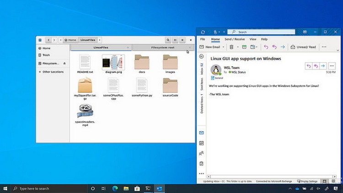The image size is (343, 193).
Task: Click Unread/ Read button
Action: [x=303, y=47]
